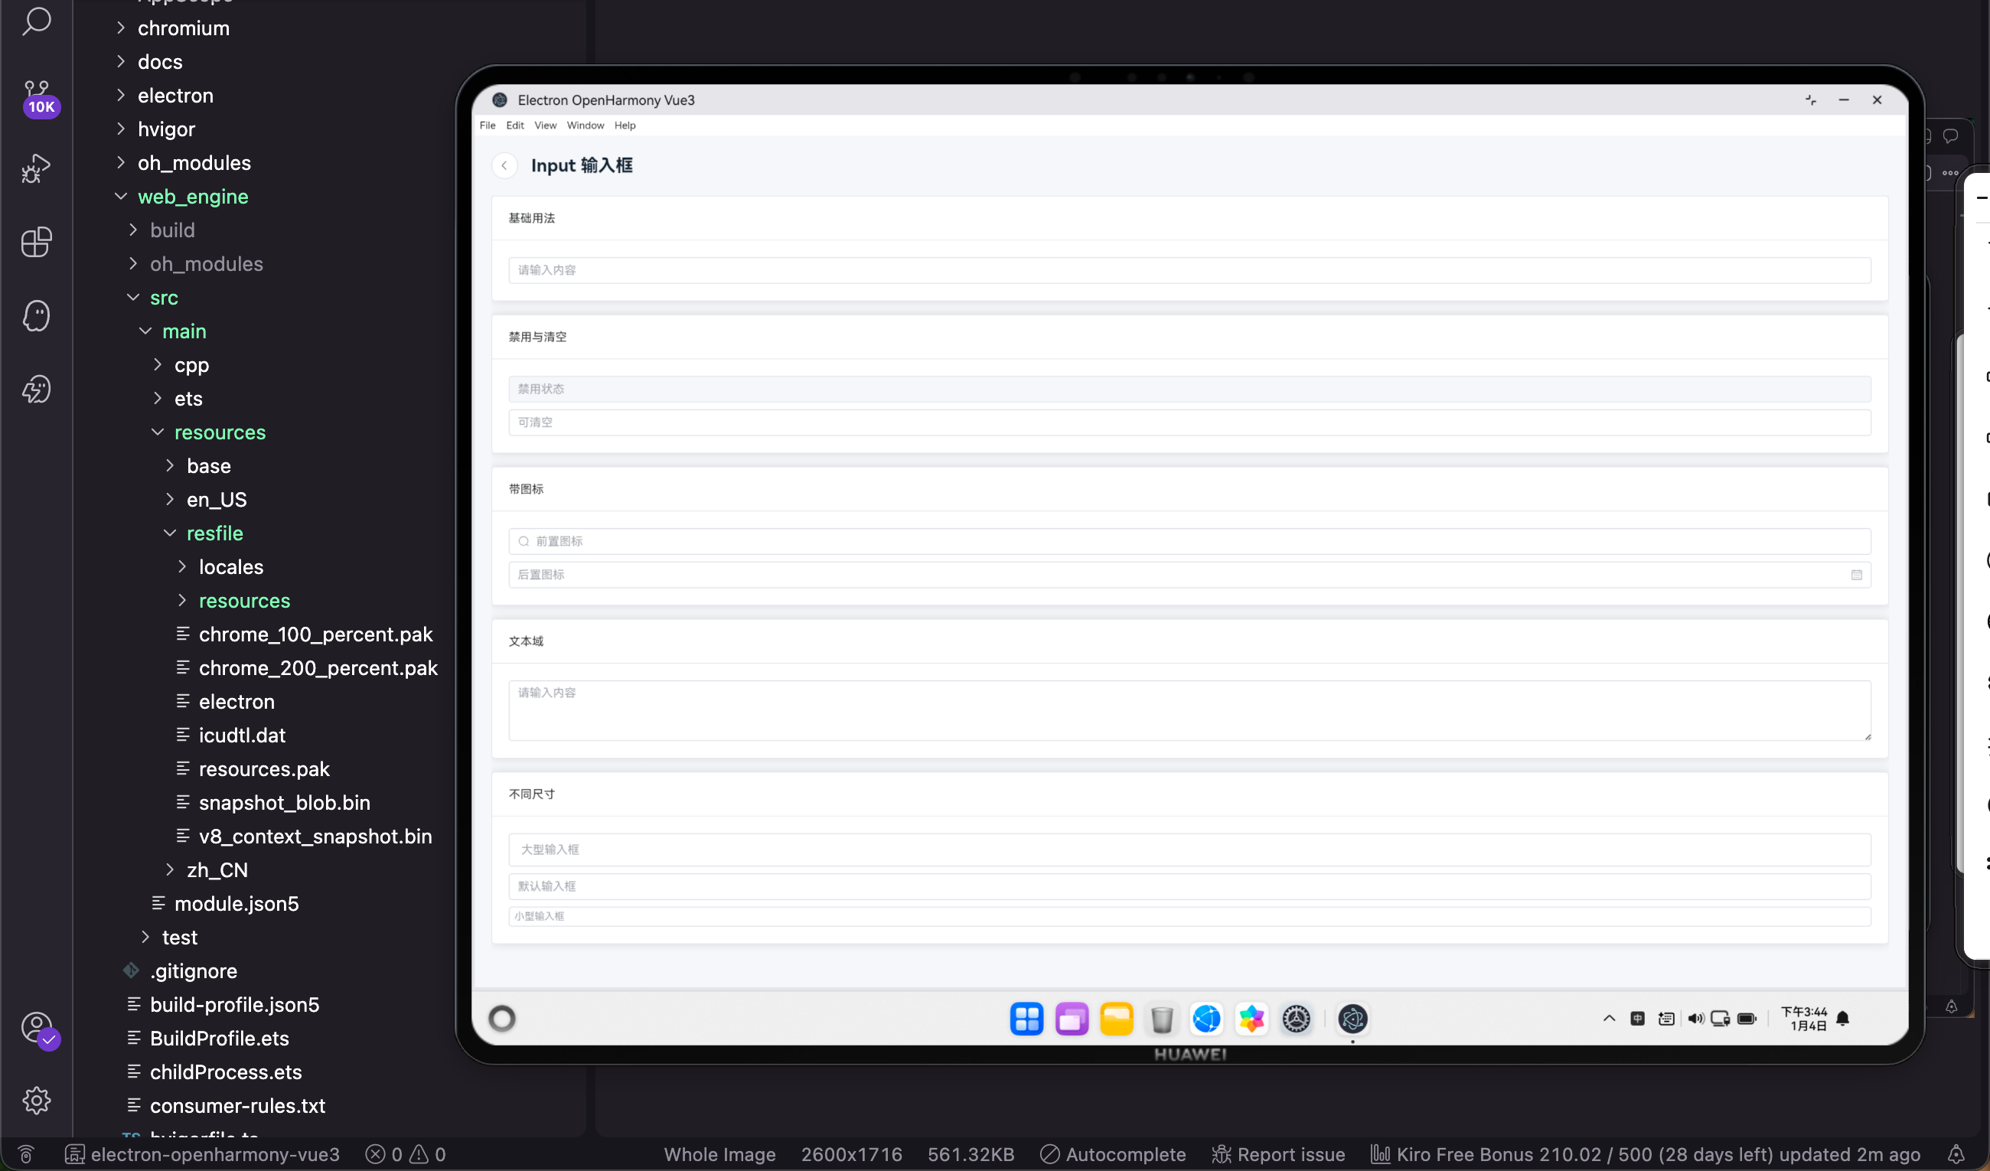Image resolution: width=1990 pixels, height=1171 pixels.
Task: Click the Kiro ghost icon in sidebar
Action: [36, 315]
